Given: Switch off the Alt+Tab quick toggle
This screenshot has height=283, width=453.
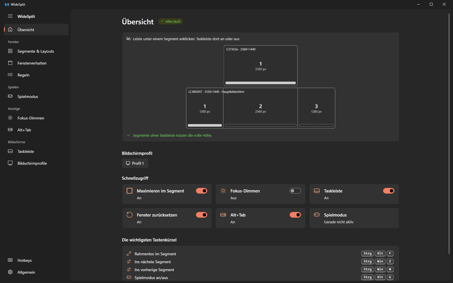Looking at the screenshot, I should [295, 215].
